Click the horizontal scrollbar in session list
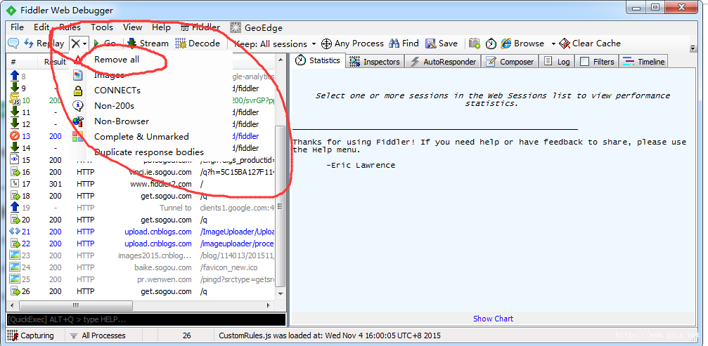708x346 pixels. point(139,305)
